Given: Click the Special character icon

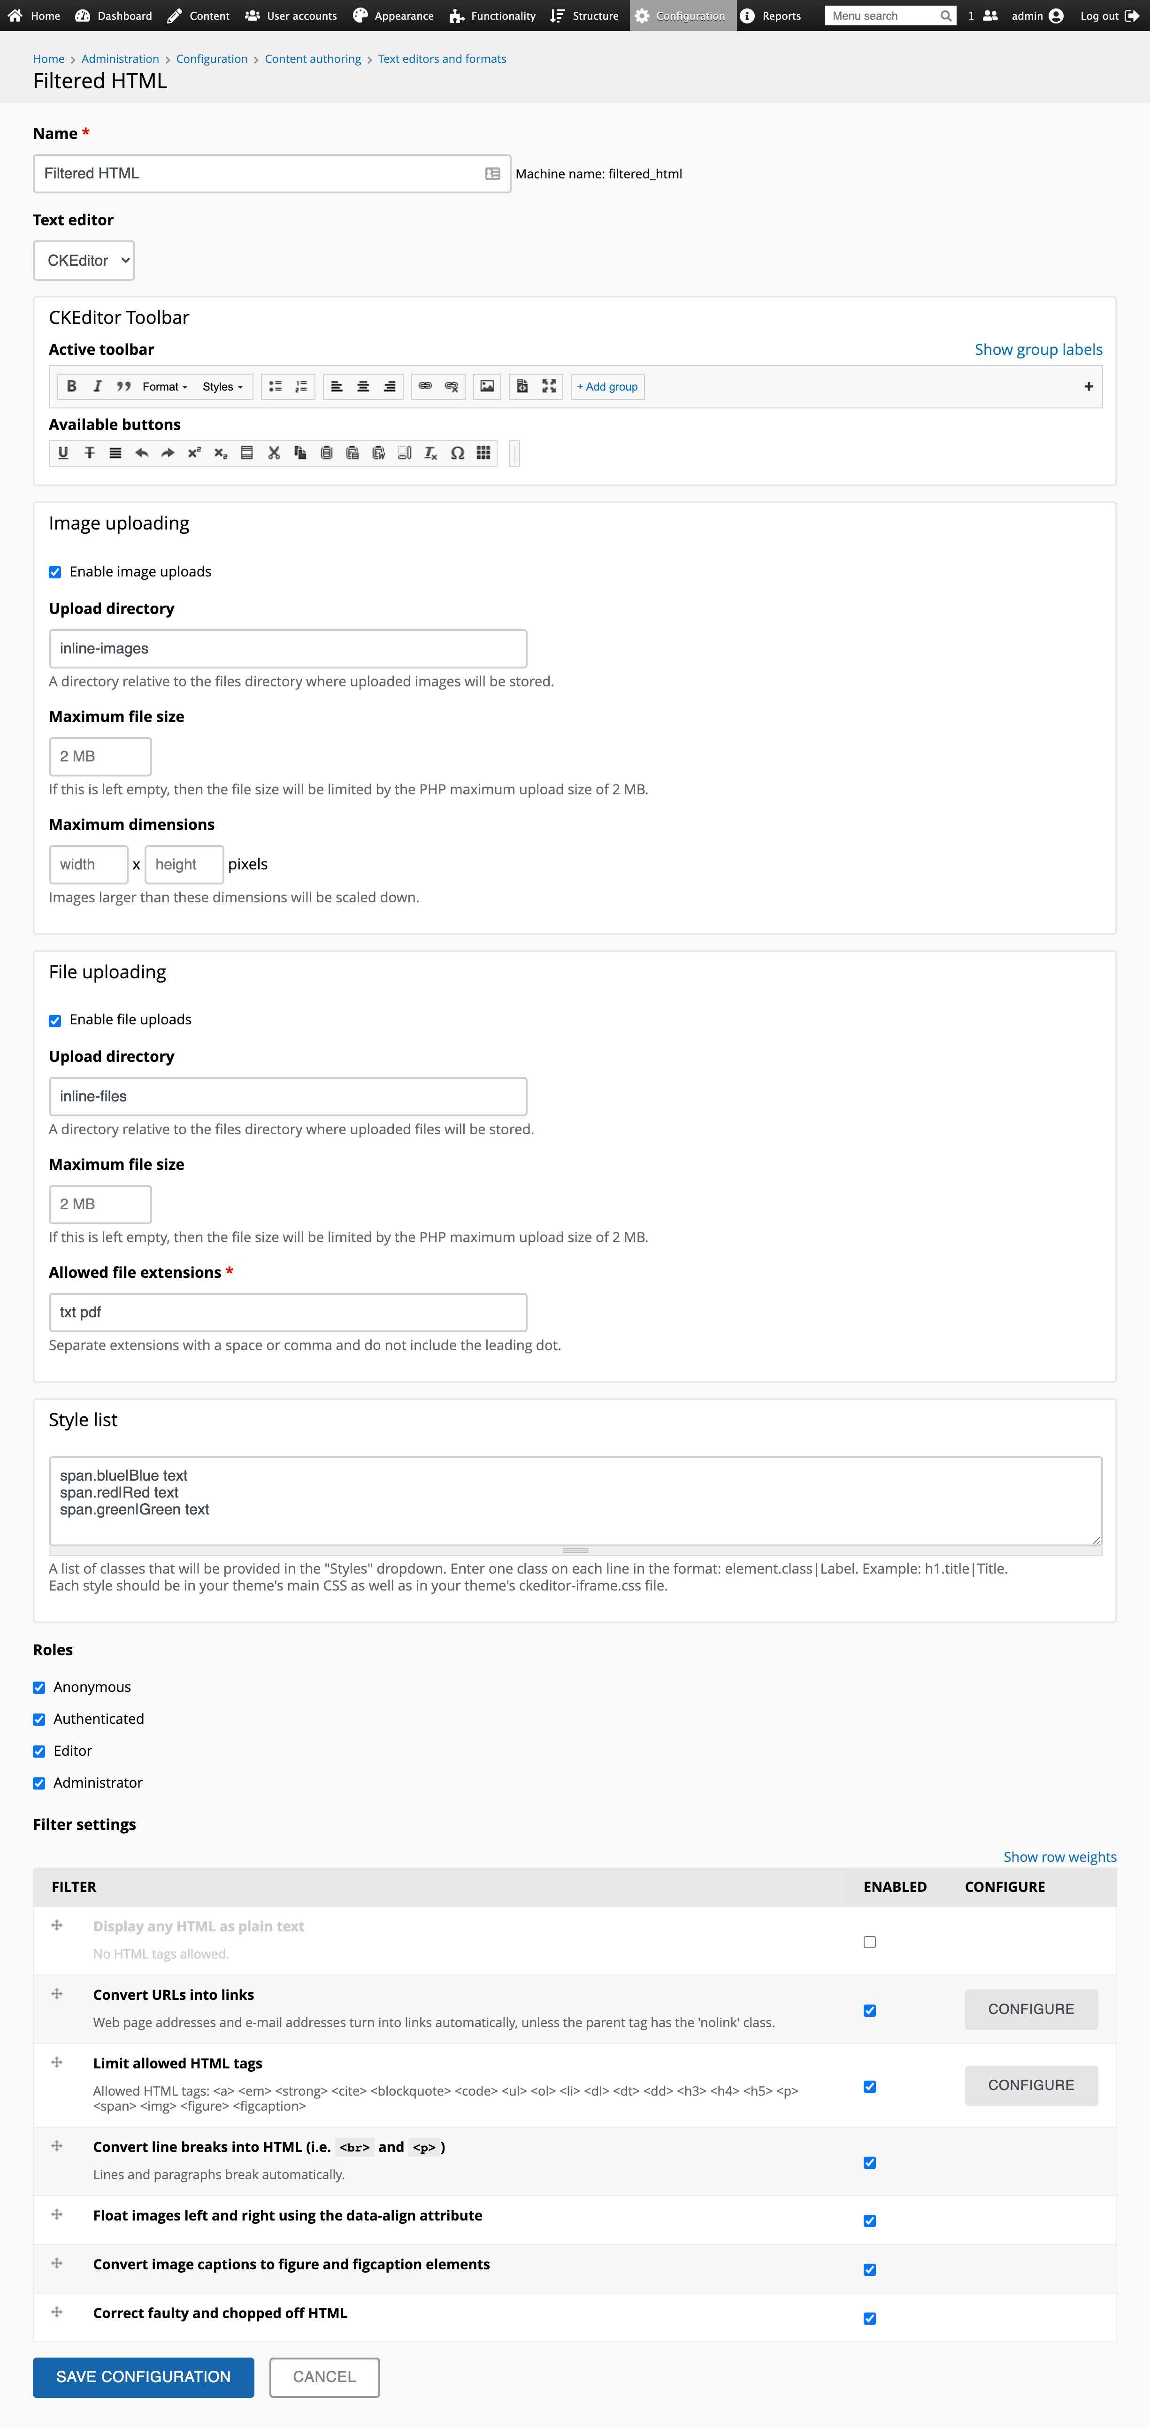Looking at the screenshot, I should coord(457,453).
